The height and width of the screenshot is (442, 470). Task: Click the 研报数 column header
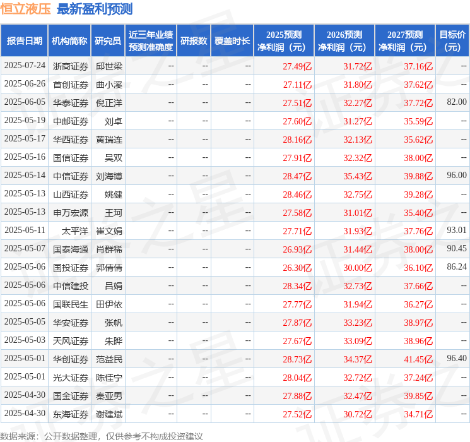(194, 41)
